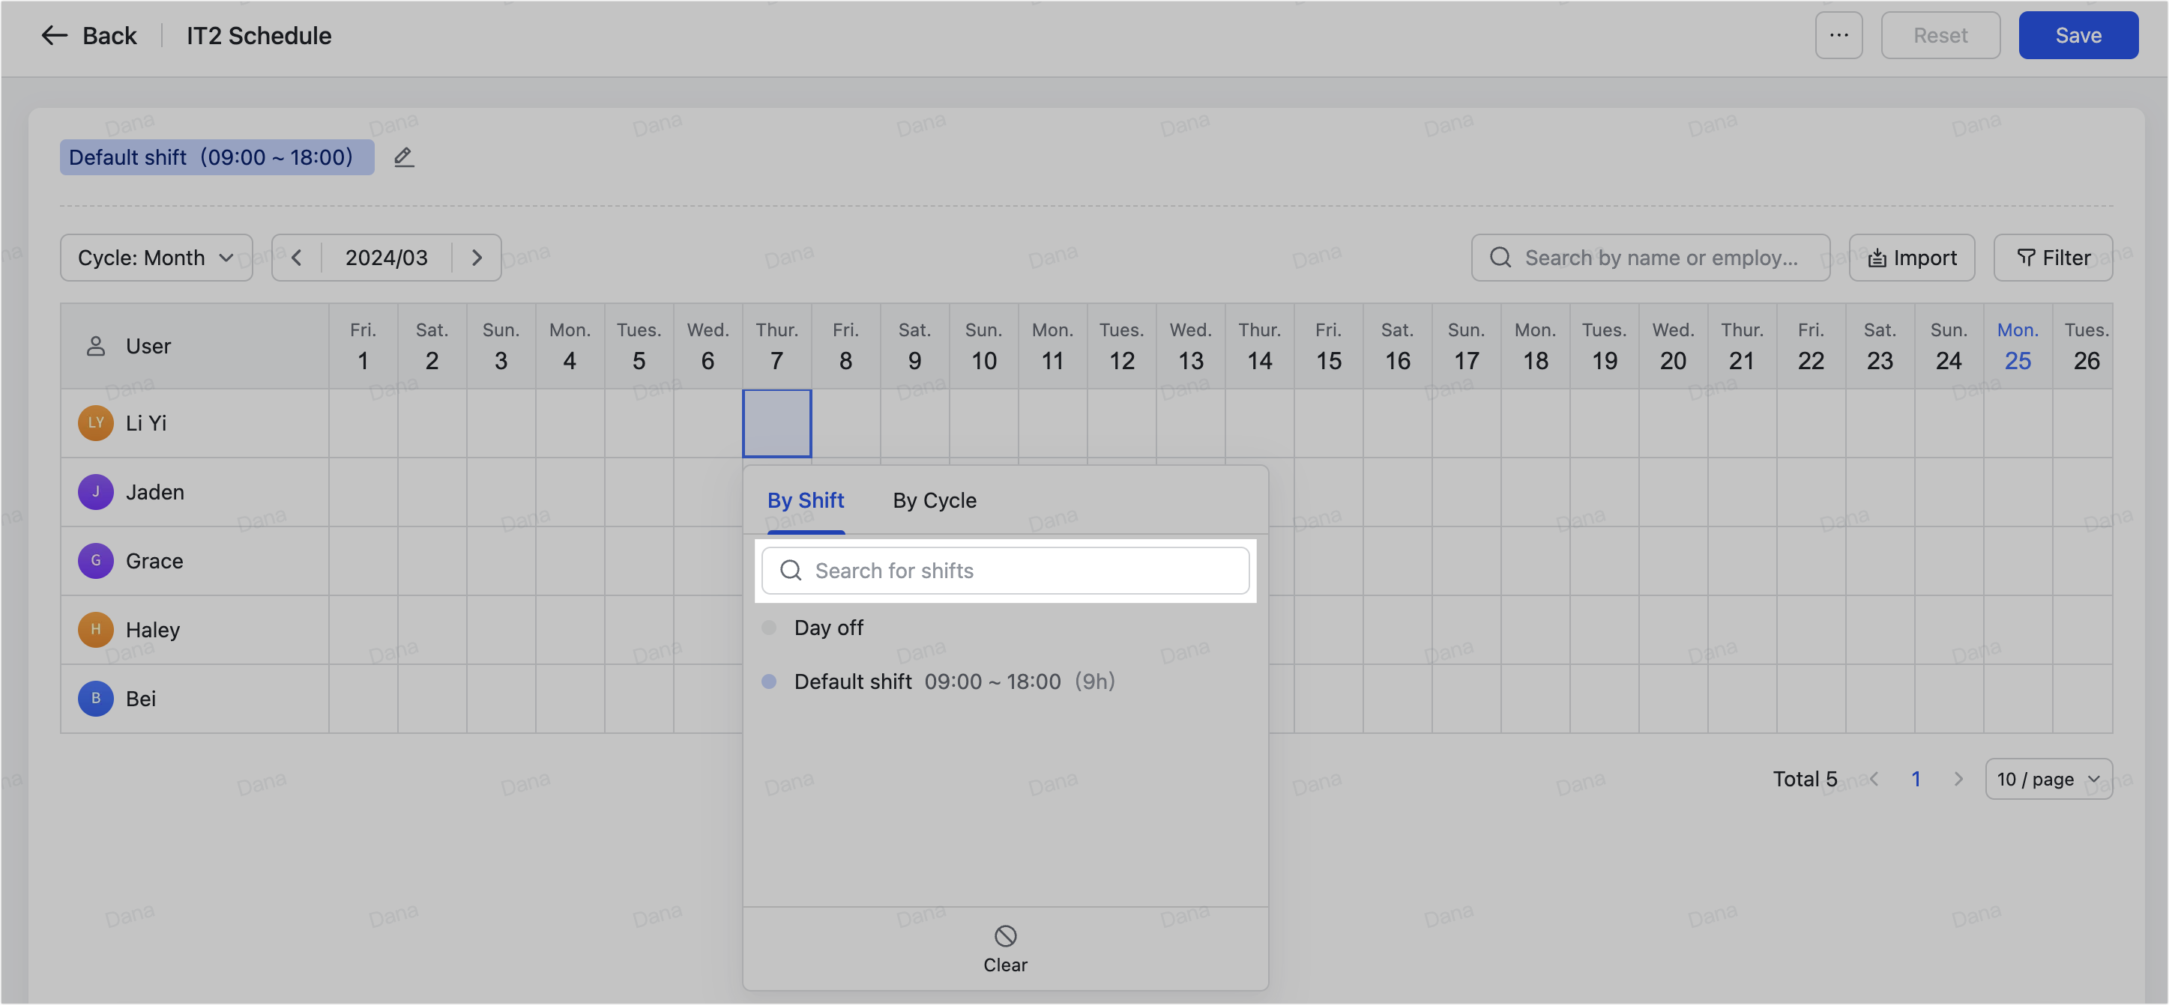Click Jaden's cell under Fri. 1

pos(363,492)
